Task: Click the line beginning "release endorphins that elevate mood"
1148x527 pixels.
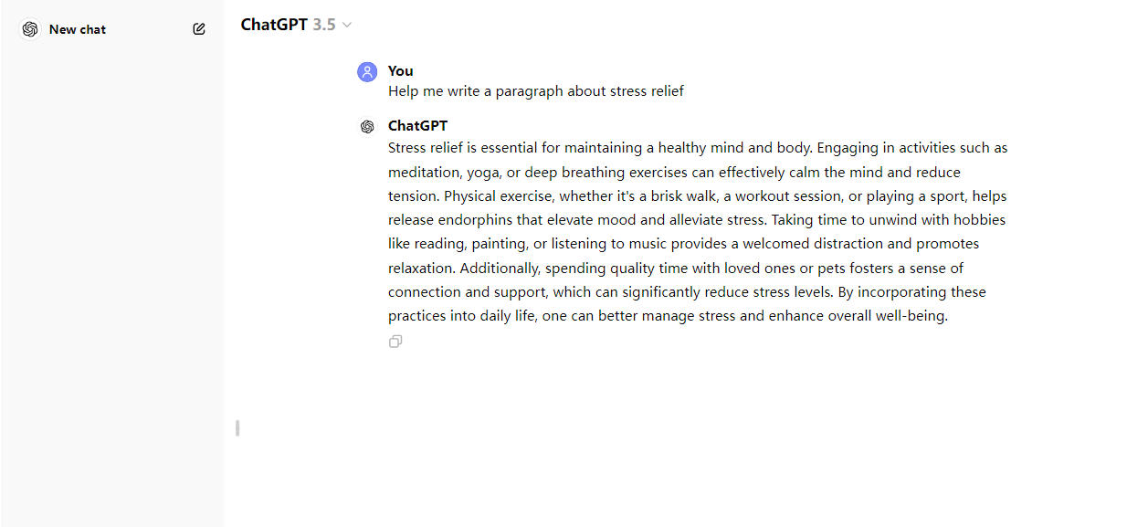Action: coord(696,220)
